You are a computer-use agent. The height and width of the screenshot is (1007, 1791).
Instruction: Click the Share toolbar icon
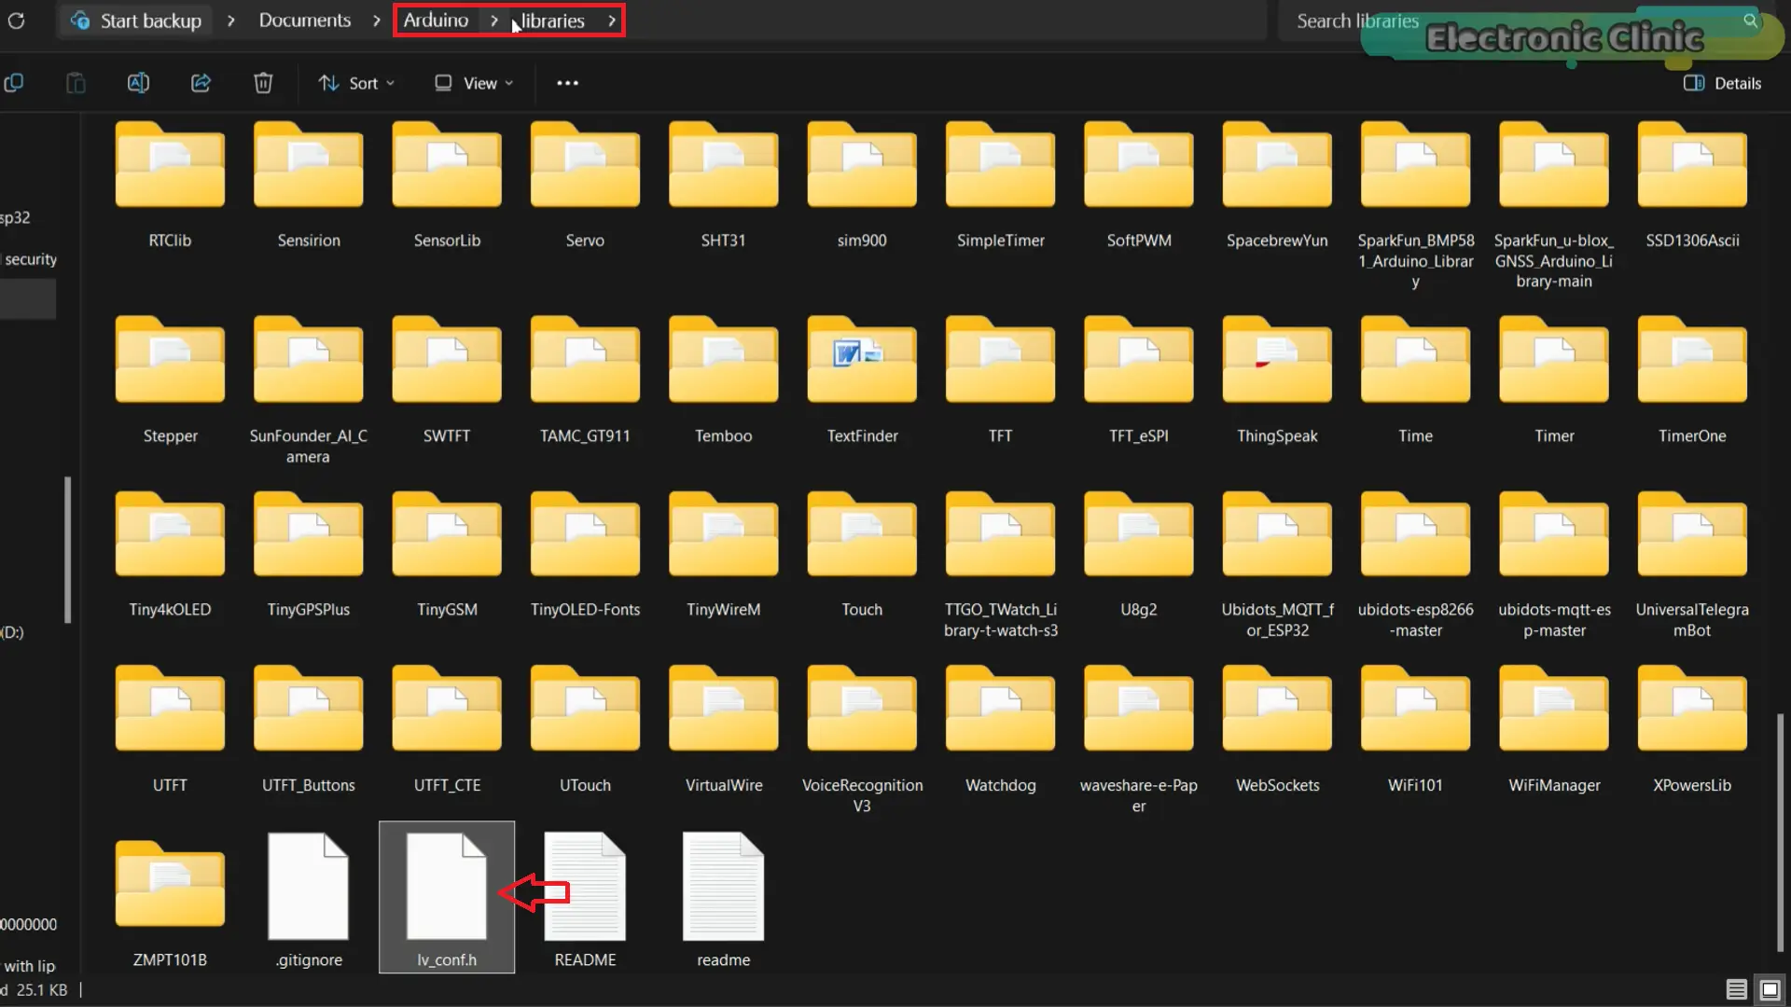point(201,83)
